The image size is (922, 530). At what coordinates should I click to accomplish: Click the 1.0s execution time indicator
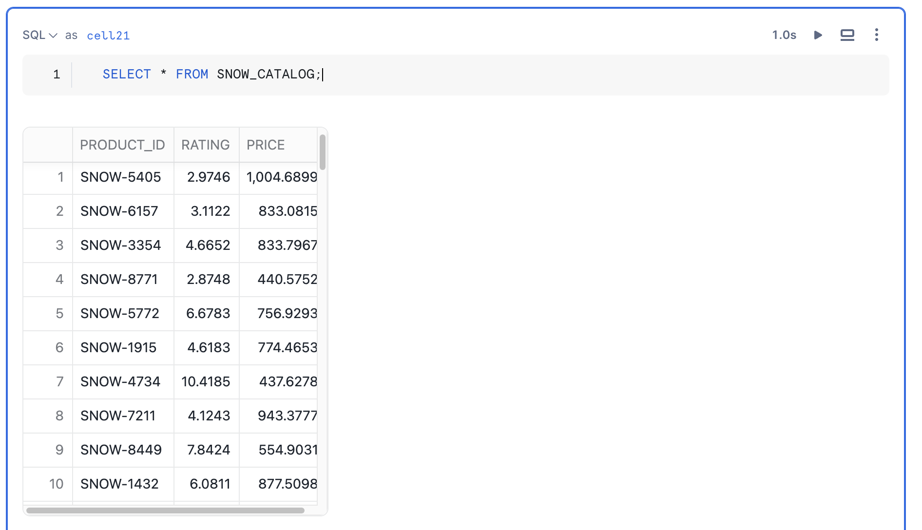pos(784,35)
